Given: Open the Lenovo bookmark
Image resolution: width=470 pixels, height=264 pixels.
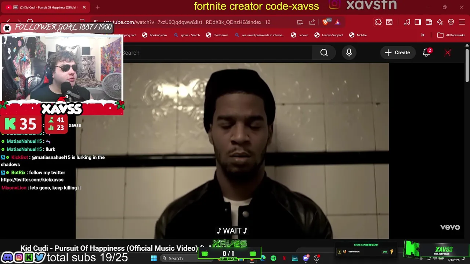Looking at the screenshot, I should (x=299, y=35).
